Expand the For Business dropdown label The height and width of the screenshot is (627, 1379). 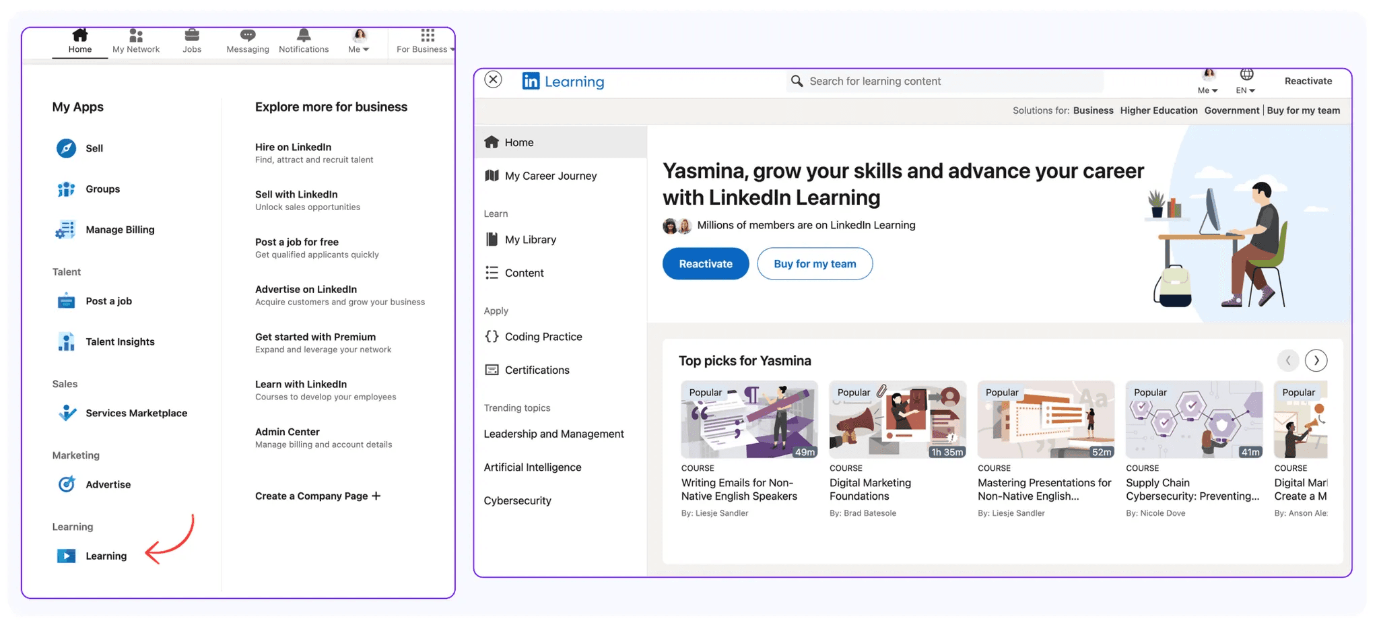point(426,49)
